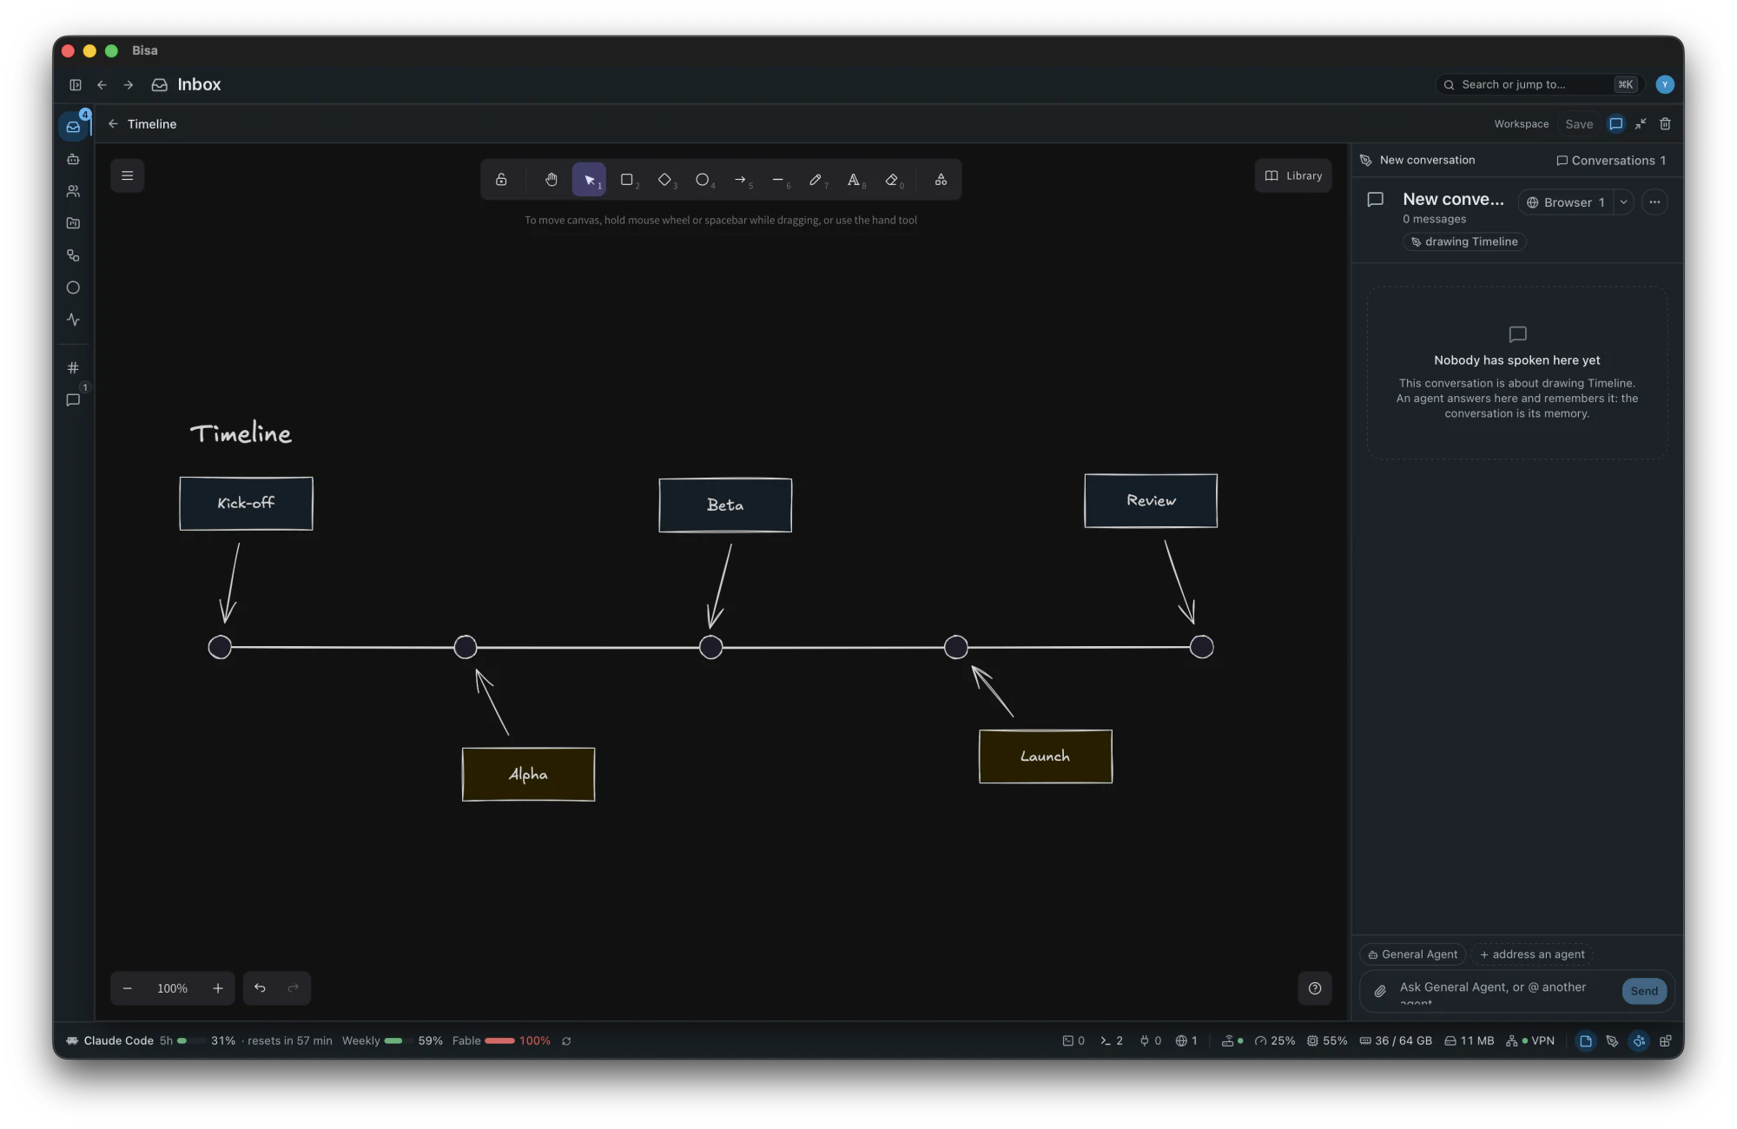Go back from Timeline with the arrow
Image resolution: width=1737 pixels, height=1129 pixels.
(x=113, y=124)
